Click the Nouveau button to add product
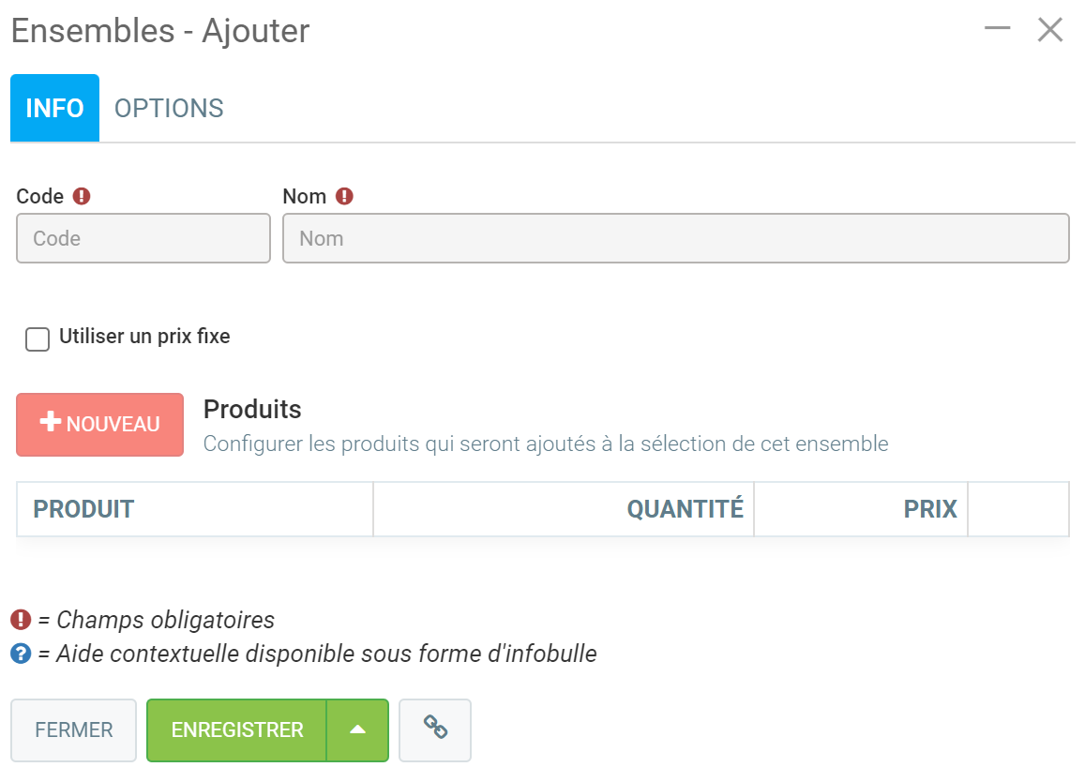Image resolution: width=1085 pixels, height=767 pixels. pyautogui.click(x=99, y=424)
